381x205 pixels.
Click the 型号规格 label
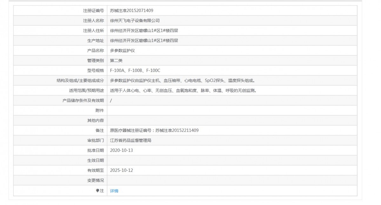tap(96, 70)
